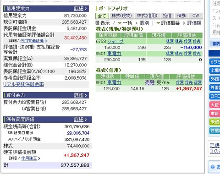Image resolution: width=220 pixels, height=174 pixels.
Task: Click 委託保証金率 value 196.25%
Action: [x=77, y=71]
